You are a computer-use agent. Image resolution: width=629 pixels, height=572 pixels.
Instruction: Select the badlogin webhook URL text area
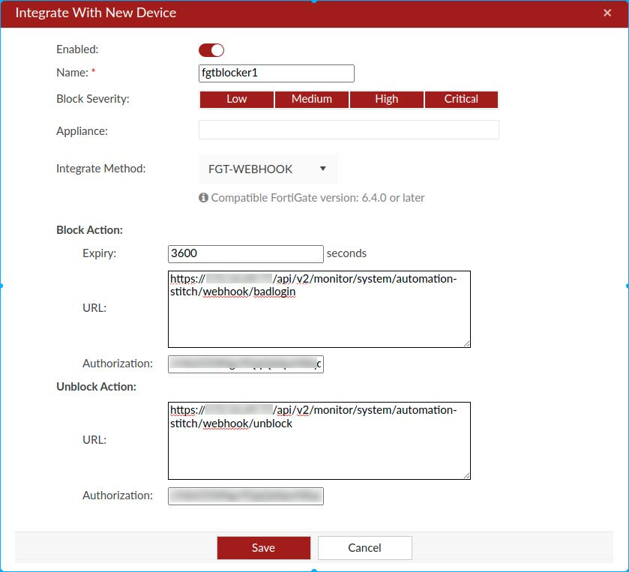click(x=319, y=309)
